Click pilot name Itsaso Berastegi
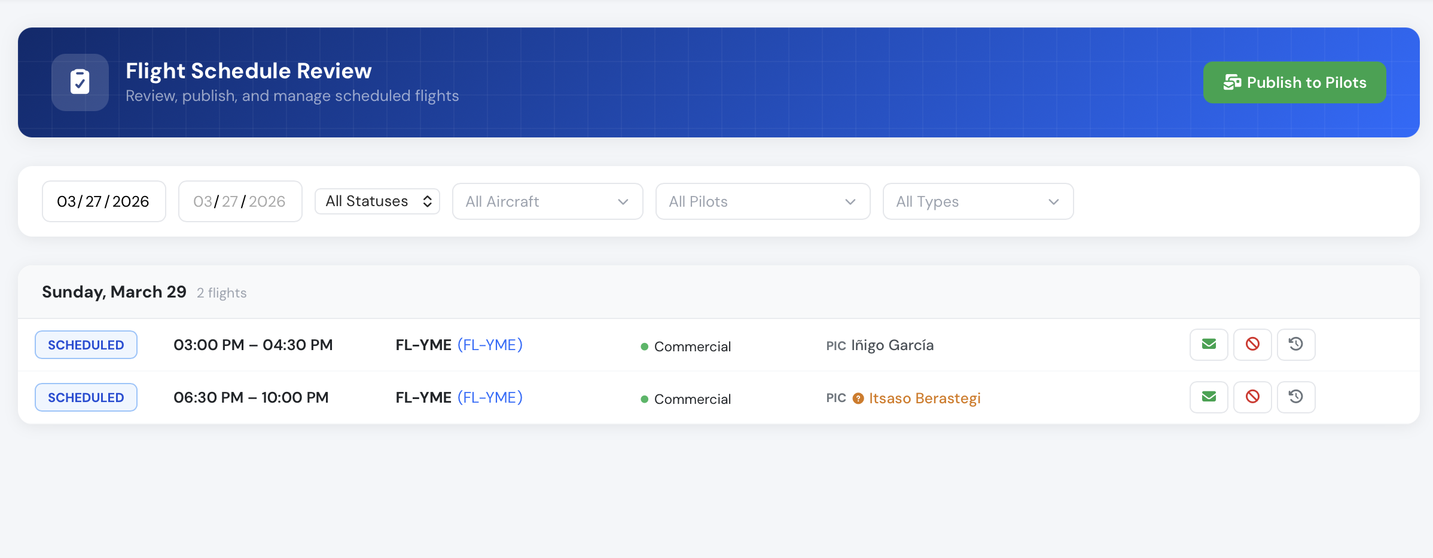 point(925,398)
